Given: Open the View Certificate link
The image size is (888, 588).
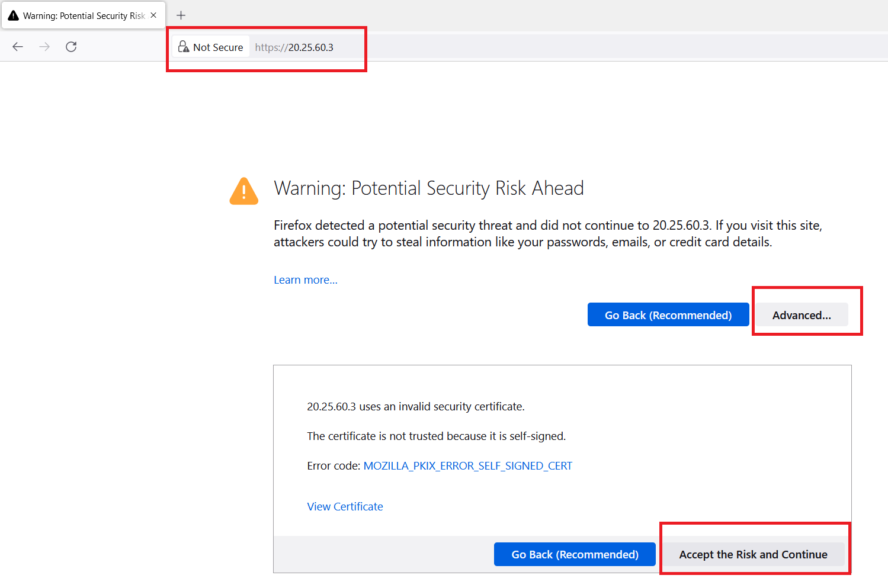Looking at the screenshot, I should [x=345, y=507].
